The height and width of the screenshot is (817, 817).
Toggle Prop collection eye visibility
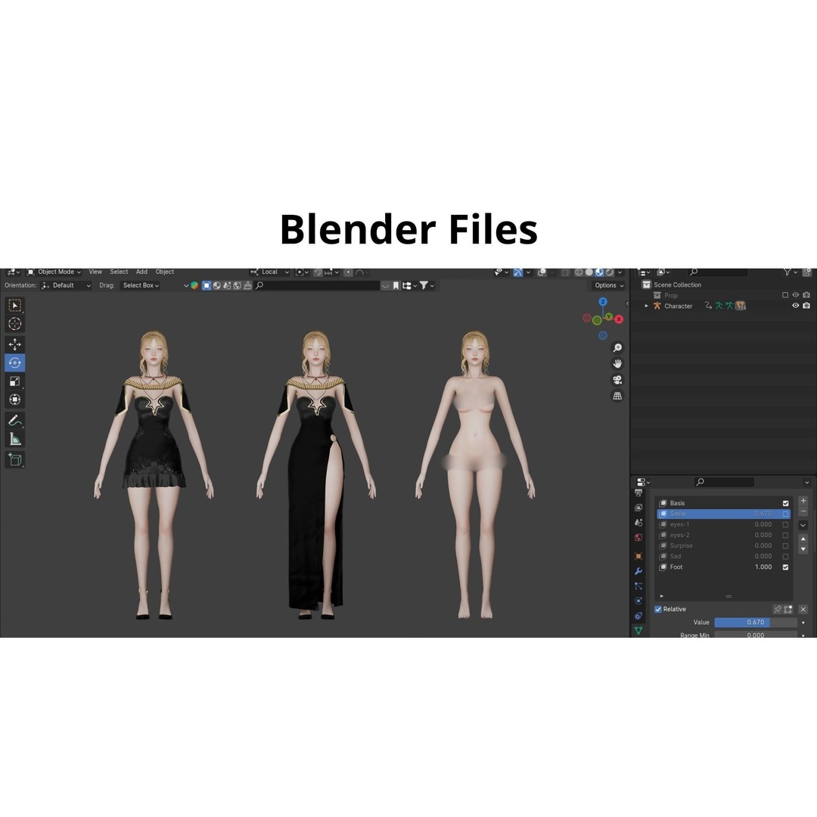796,295
